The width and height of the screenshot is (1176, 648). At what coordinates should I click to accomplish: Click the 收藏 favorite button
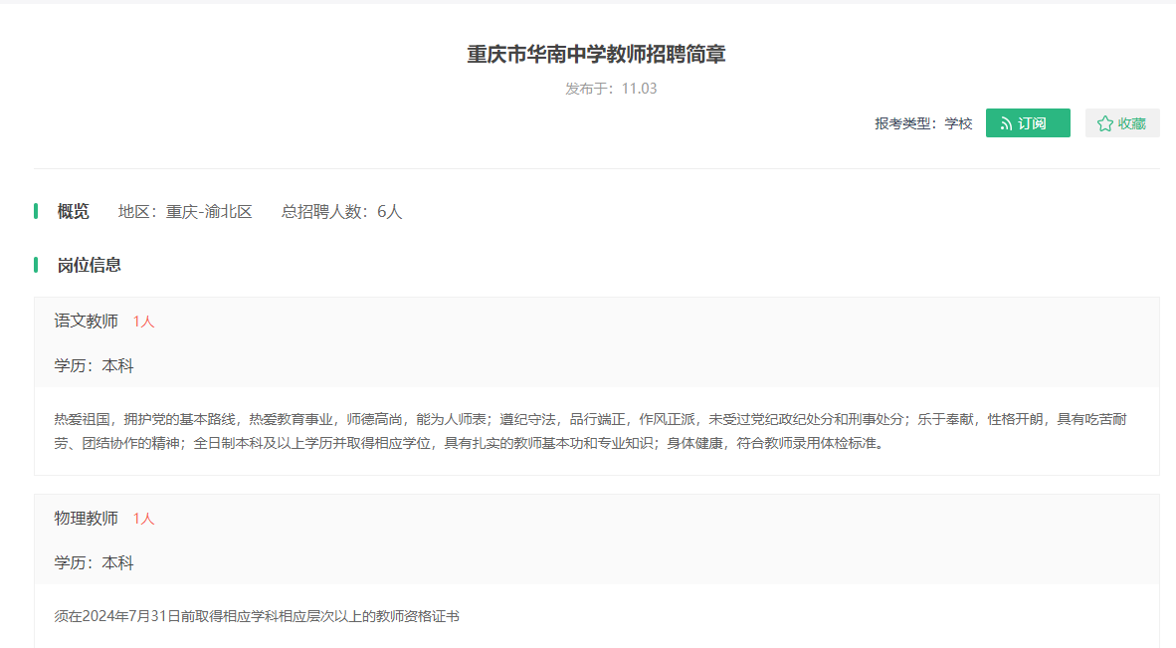pos(1122,123)
